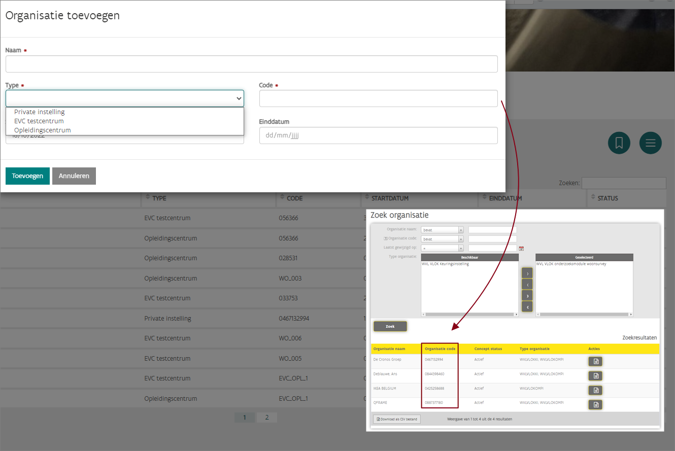Image resolution: width=675 pixels, height=451 pixels.
Task: Open the Organisatie naam 'bevat' dropdown
Action: pyautogui.click(x=442, y=230)
